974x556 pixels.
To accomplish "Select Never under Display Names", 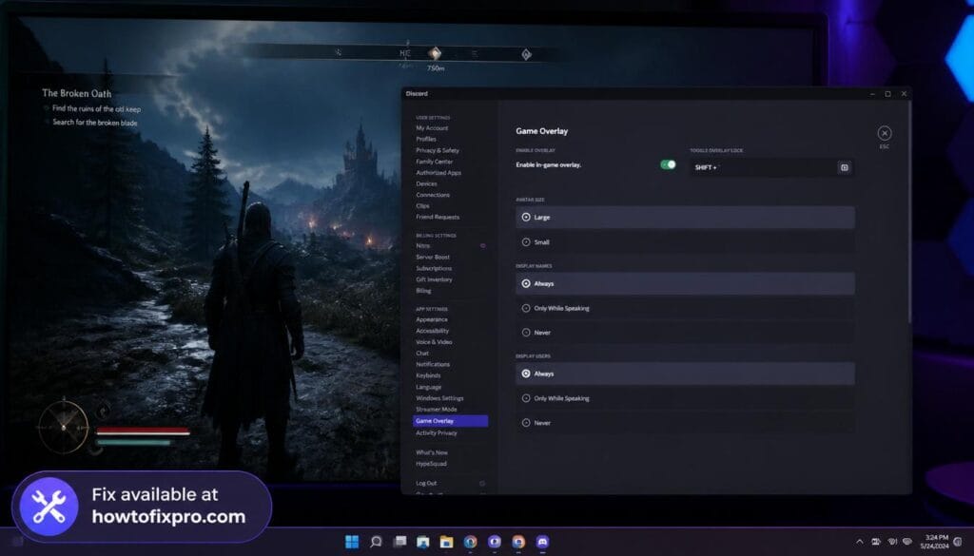I will (685, 333).
